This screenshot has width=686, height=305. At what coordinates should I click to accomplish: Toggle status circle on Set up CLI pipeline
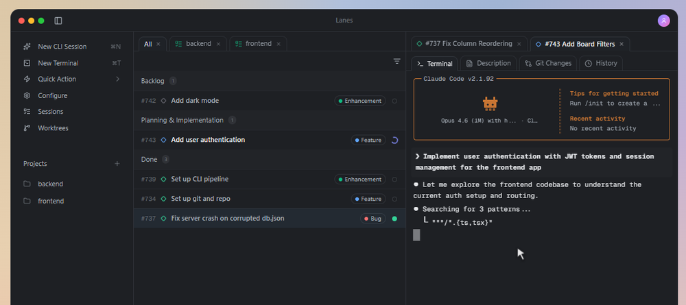coord(394,180)
